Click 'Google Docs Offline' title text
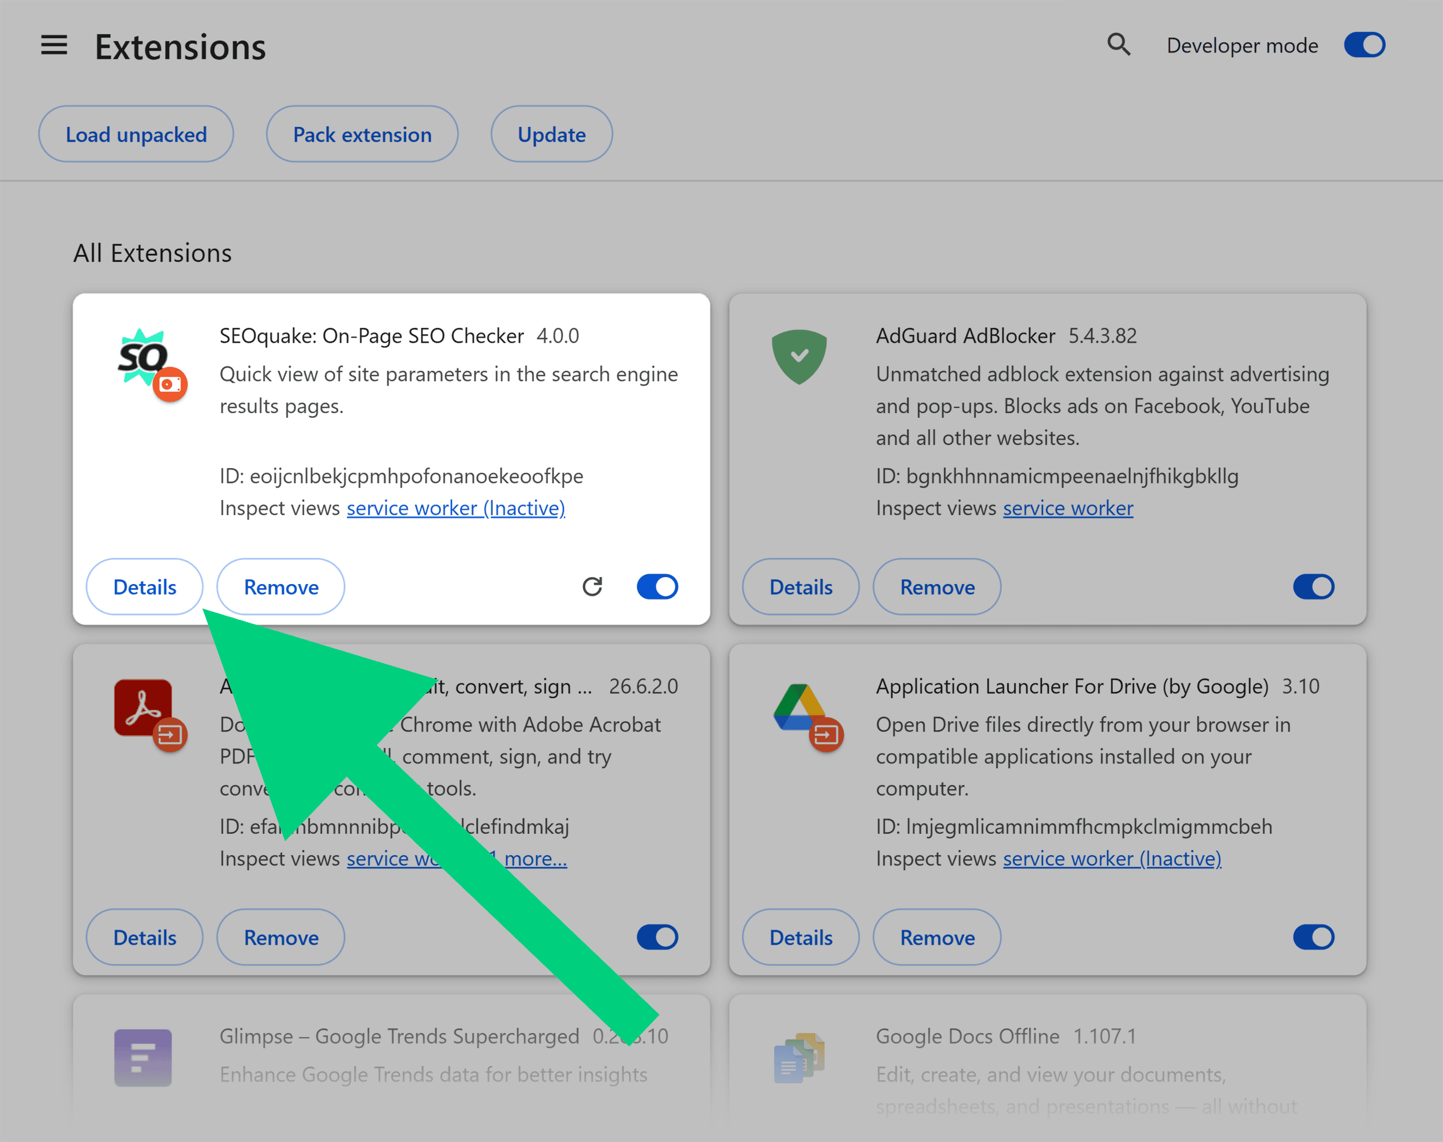This screenshot has width=1443, height=1142. tap(967, 1036)
